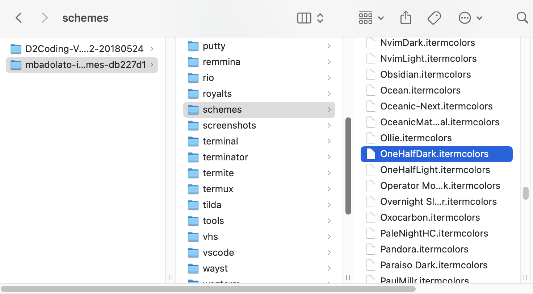Open the ellipsis Action menu icon
Image resolution: width=533 pixels, height=294 pixels.
[x=465, y=18]
